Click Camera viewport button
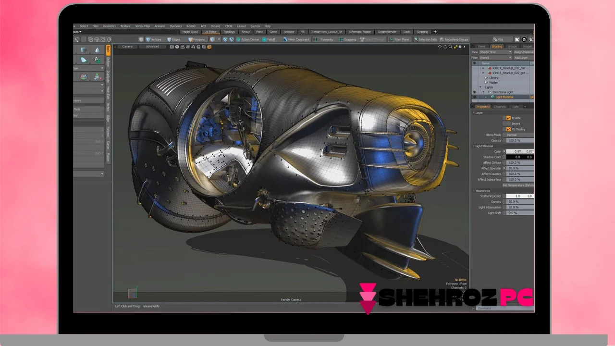 [x=127, y=47]
